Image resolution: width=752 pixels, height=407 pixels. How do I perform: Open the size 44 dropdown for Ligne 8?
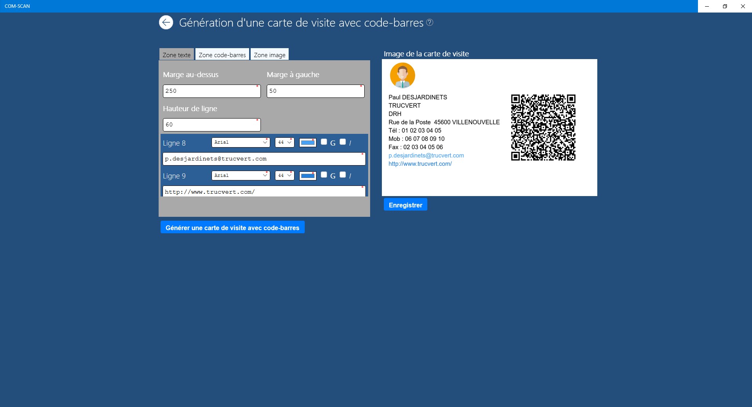click(284, 142)
